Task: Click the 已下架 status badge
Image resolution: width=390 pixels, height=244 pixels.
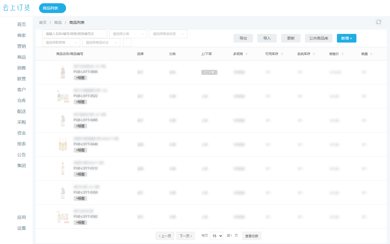Action: point(209,72)
